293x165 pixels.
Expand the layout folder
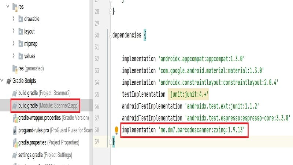(14, 31)
